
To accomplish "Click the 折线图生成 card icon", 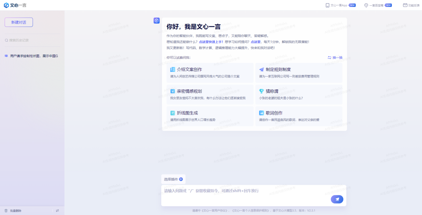I will coord(173,113).
